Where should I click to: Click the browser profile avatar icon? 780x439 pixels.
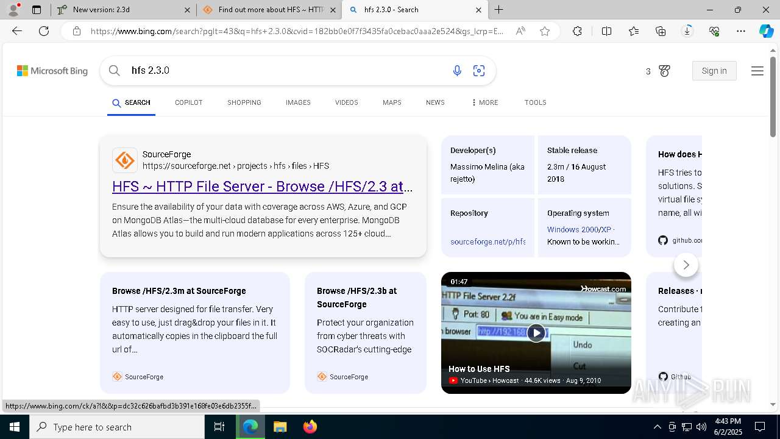pyautogui.click(x=13, y=9)
